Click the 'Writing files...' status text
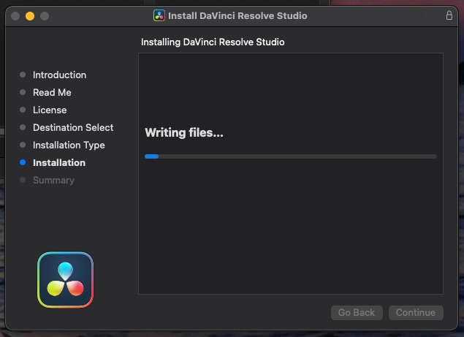This screenshot has height=337, width=464. point(184,132)
